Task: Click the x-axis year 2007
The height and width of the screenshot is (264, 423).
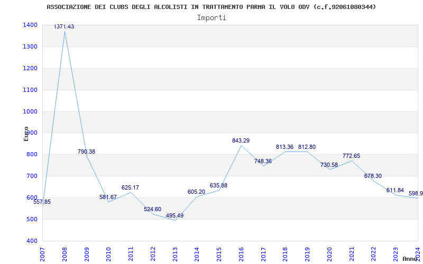Action: (42, 254)
